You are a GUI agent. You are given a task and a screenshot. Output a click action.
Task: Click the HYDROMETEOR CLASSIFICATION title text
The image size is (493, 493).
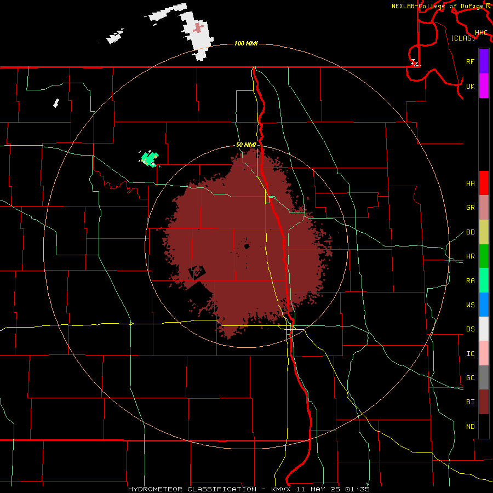pos(192,489)
